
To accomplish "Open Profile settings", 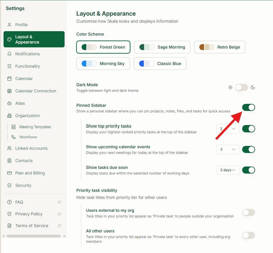I will coord(34,25).
